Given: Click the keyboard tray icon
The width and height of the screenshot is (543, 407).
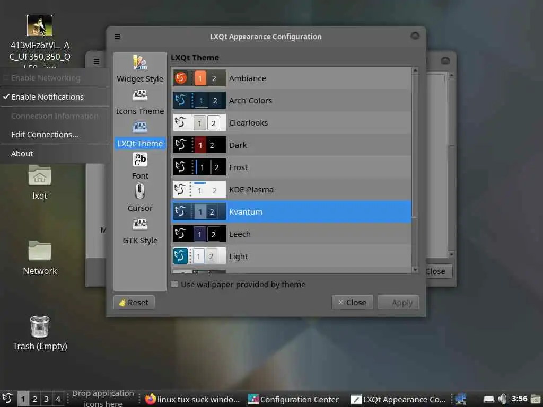Looking at the screenshot, I should tap(488, 399).
